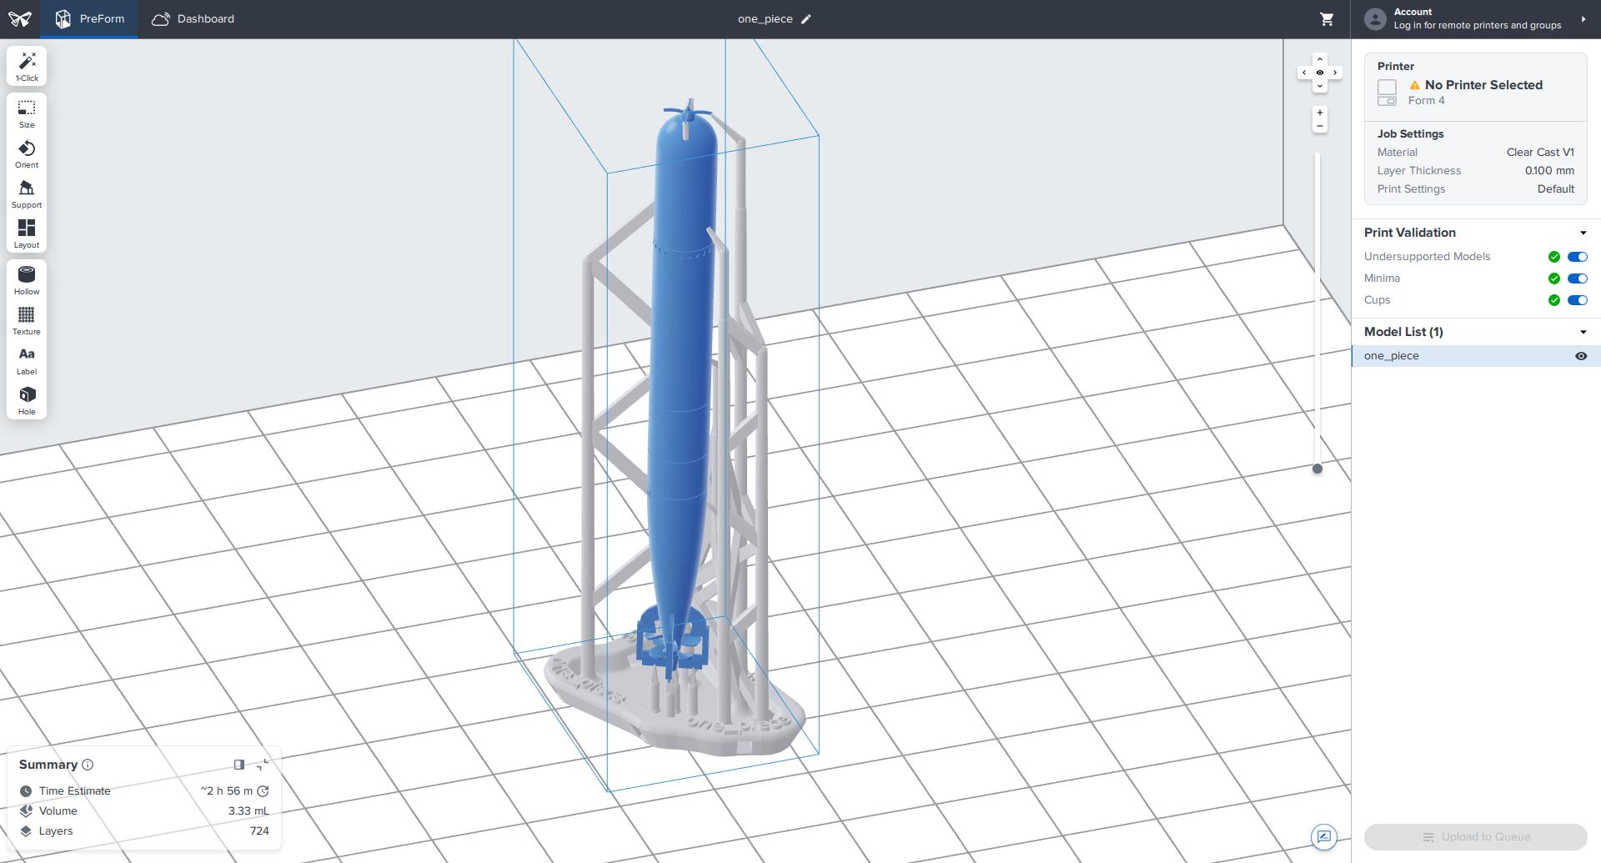Zoom out with the minus button
The width and height of the screenshot is (1601, 863).
coord(1319,127)
